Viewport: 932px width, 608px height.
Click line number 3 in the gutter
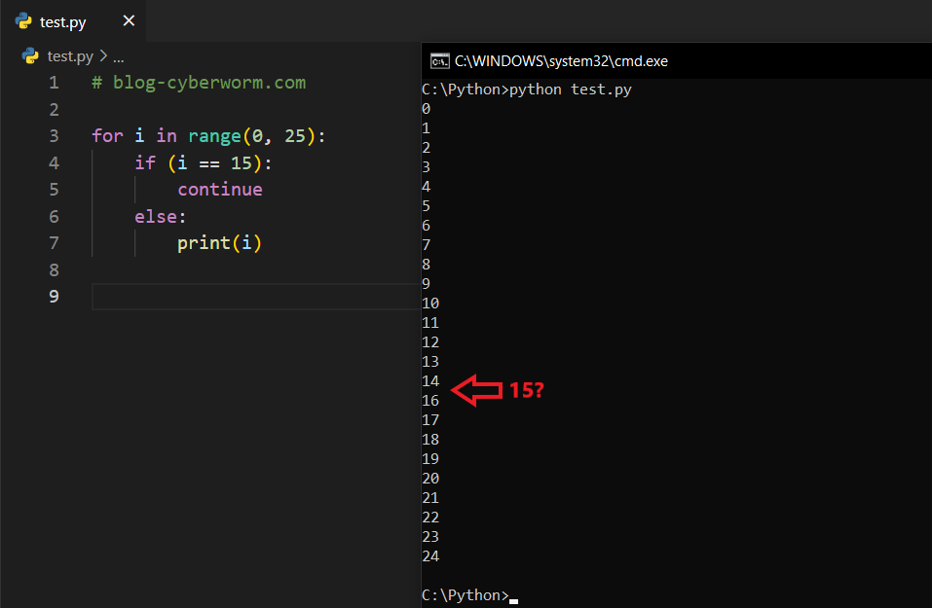(x=53, y=135)
